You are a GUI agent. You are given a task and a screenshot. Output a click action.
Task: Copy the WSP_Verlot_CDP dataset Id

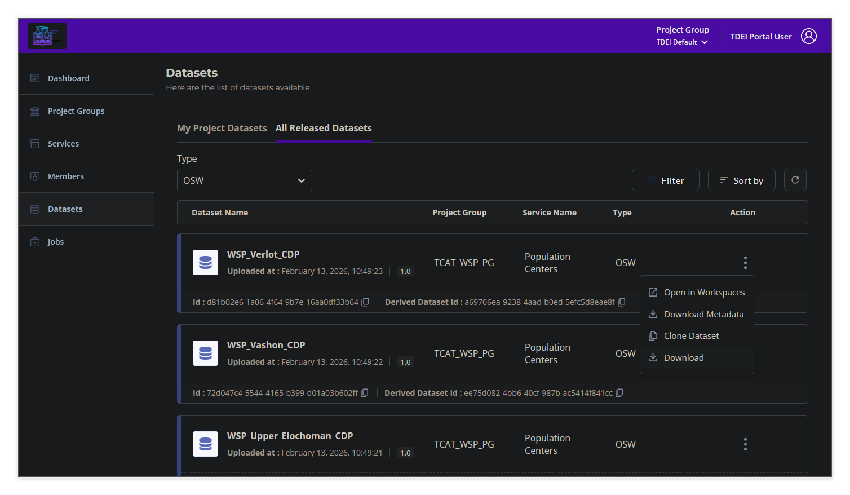[x=365, y=302]
